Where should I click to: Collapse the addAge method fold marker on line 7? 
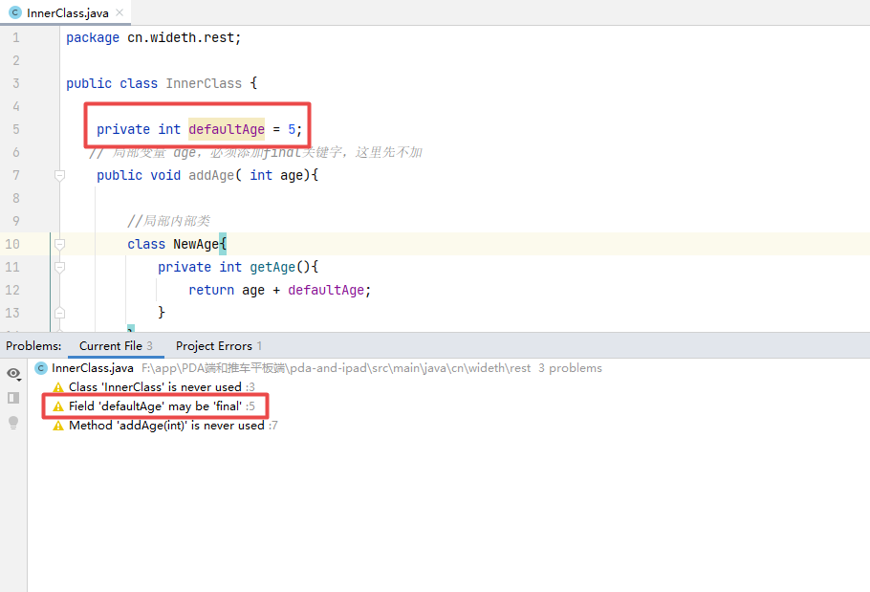(59, 175)
